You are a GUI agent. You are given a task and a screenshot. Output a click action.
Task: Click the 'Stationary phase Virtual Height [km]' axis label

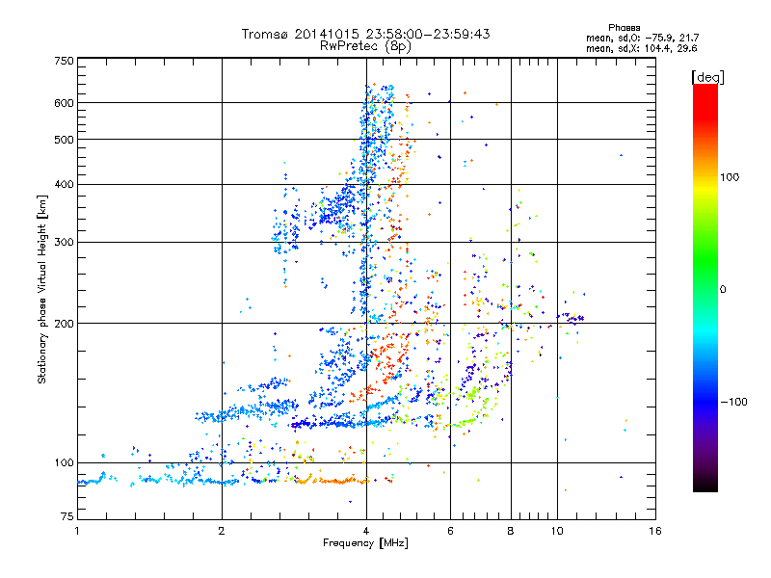(42, 290)
